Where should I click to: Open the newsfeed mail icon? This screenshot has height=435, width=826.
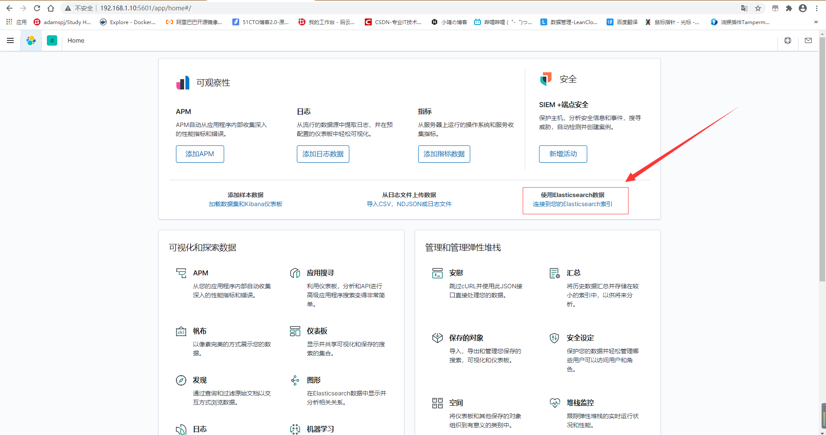[x=808, y=40]
